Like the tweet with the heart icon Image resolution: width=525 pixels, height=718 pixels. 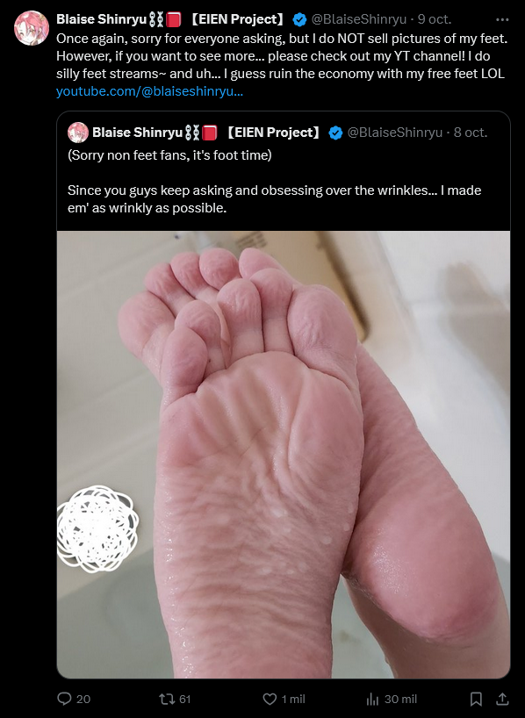point(270,699)
